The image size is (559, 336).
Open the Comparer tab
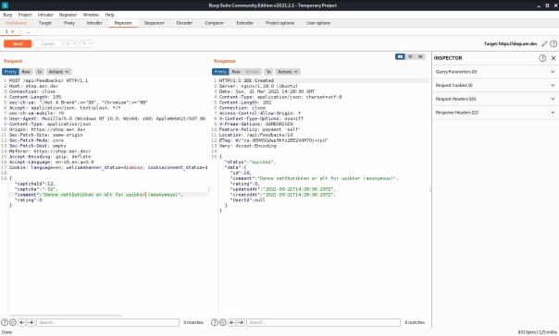click(215, 23)
